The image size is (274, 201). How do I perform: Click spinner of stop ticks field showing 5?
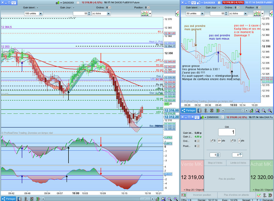tap(218, 155)
